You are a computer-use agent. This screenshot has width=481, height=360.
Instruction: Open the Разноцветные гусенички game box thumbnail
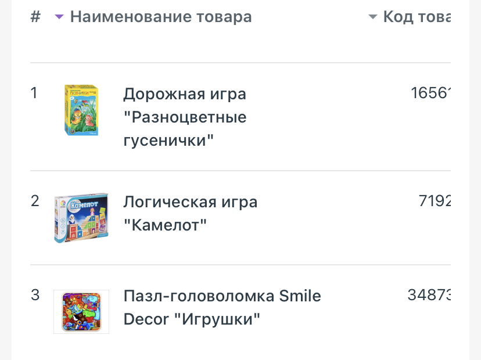point(81,110)
